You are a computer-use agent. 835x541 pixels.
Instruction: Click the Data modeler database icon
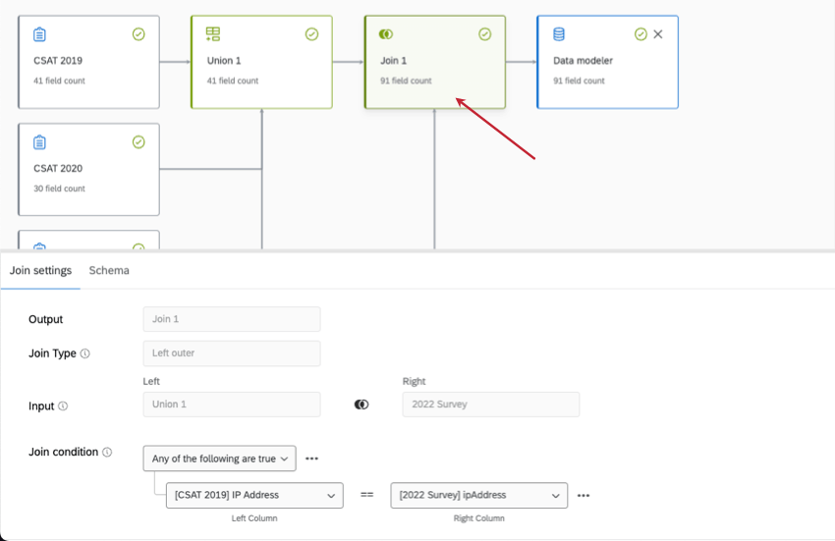(559, 34)
